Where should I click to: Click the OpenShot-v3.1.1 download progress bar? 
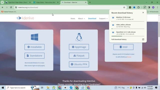128,36
